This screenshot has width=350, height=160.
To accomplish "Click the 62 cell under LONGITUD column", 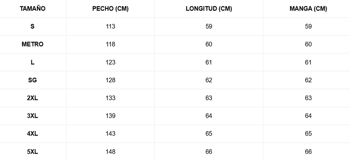I will coord(209,80).
